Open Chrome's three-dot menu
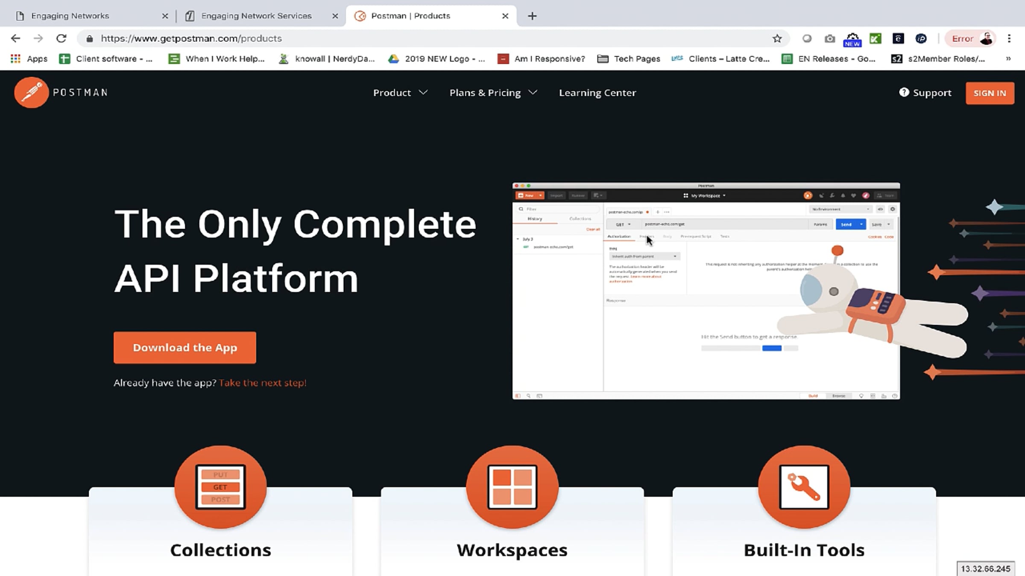 click(x=1009, y=38)
